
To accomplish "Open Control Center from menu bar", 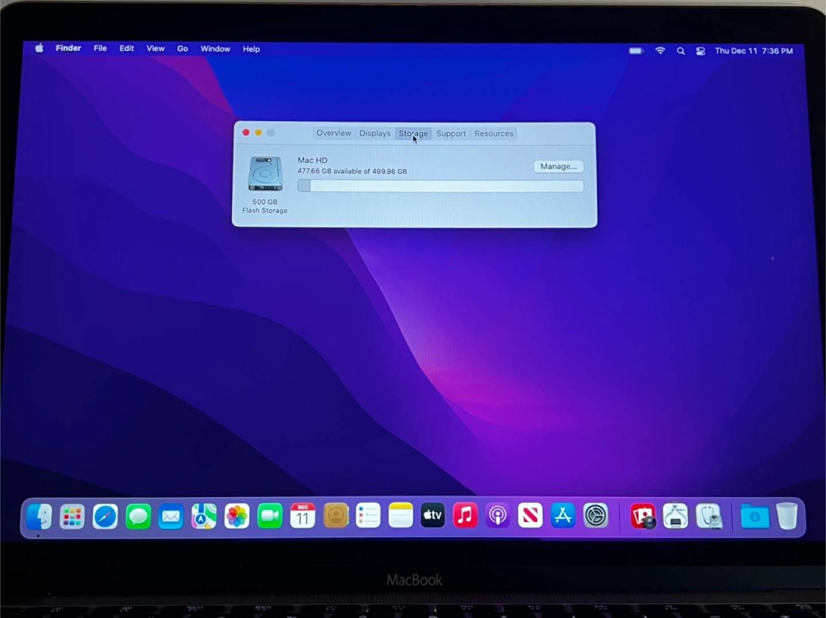I will (x=700, y=51).
